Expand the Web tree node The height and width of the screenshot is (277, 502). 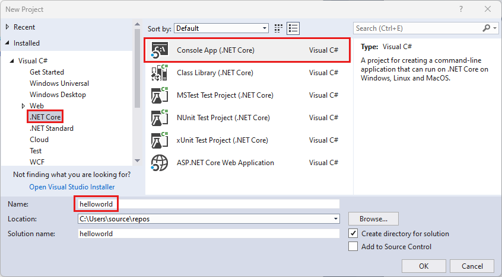click(x=24, y=106)
